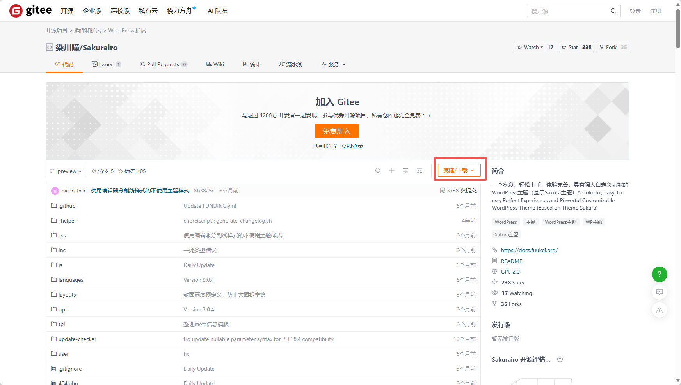Click the fork icon beside 35 Forks

[x=494, y=304]
